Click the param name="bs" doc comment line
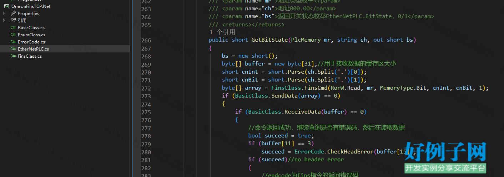 click(321, 16)
